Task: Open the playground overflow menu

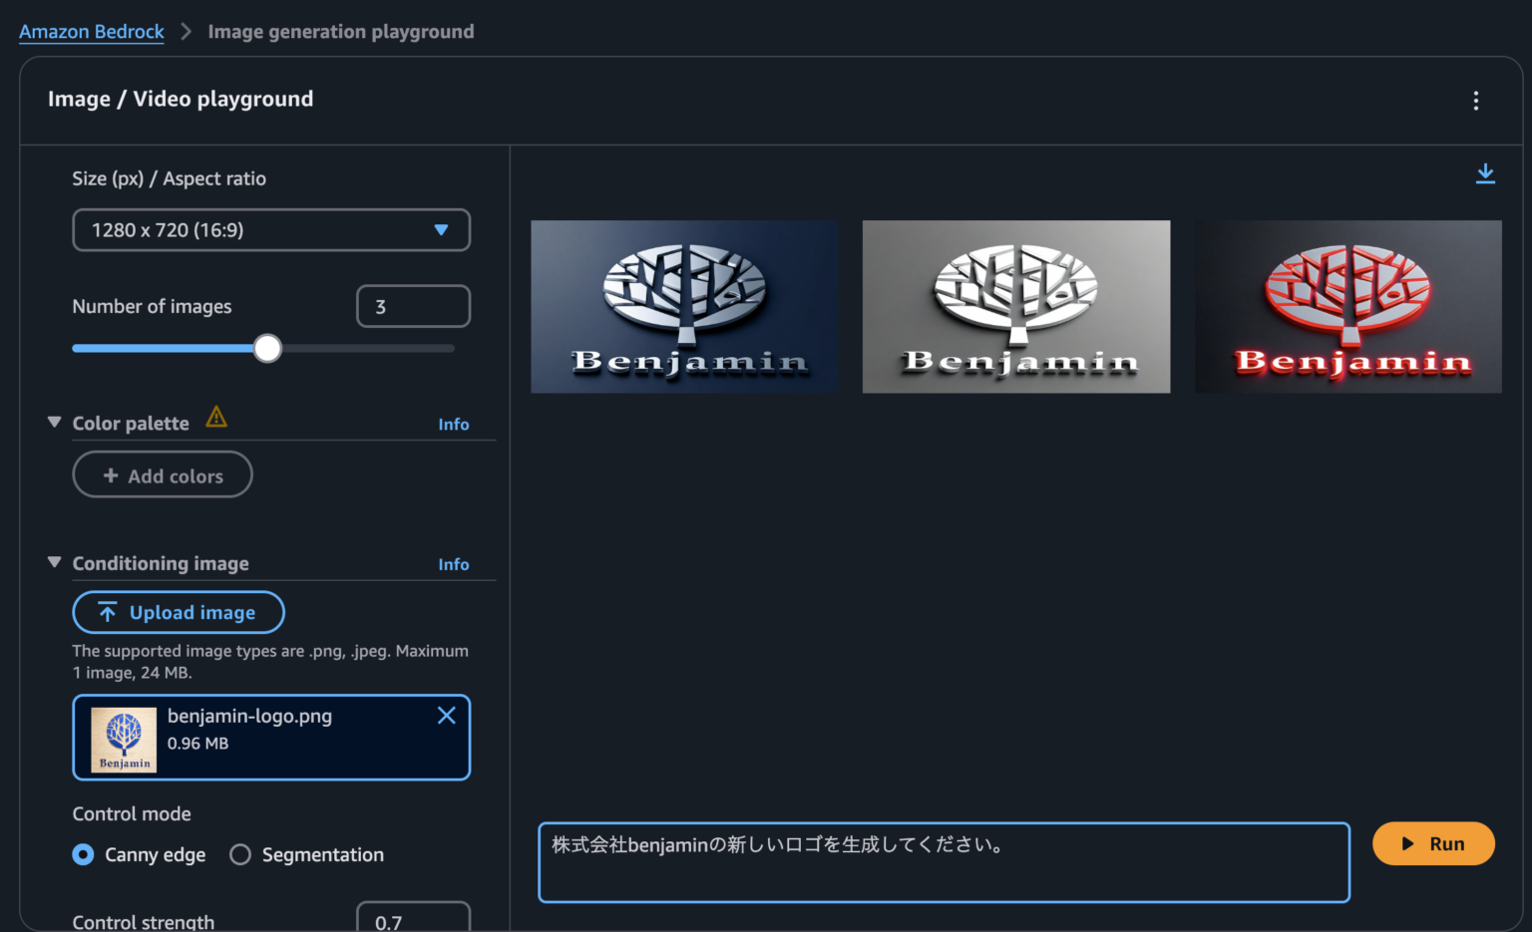Action: 1476,100
